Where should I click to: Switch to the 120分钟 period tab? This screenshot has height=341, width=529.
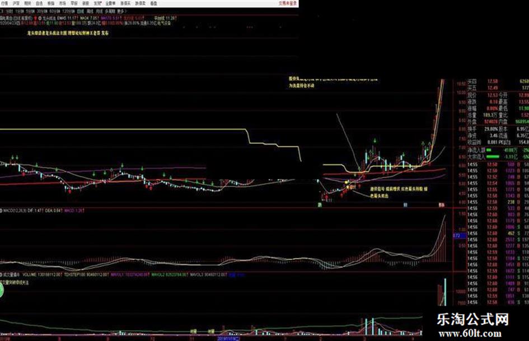click(x=68, y=11)
